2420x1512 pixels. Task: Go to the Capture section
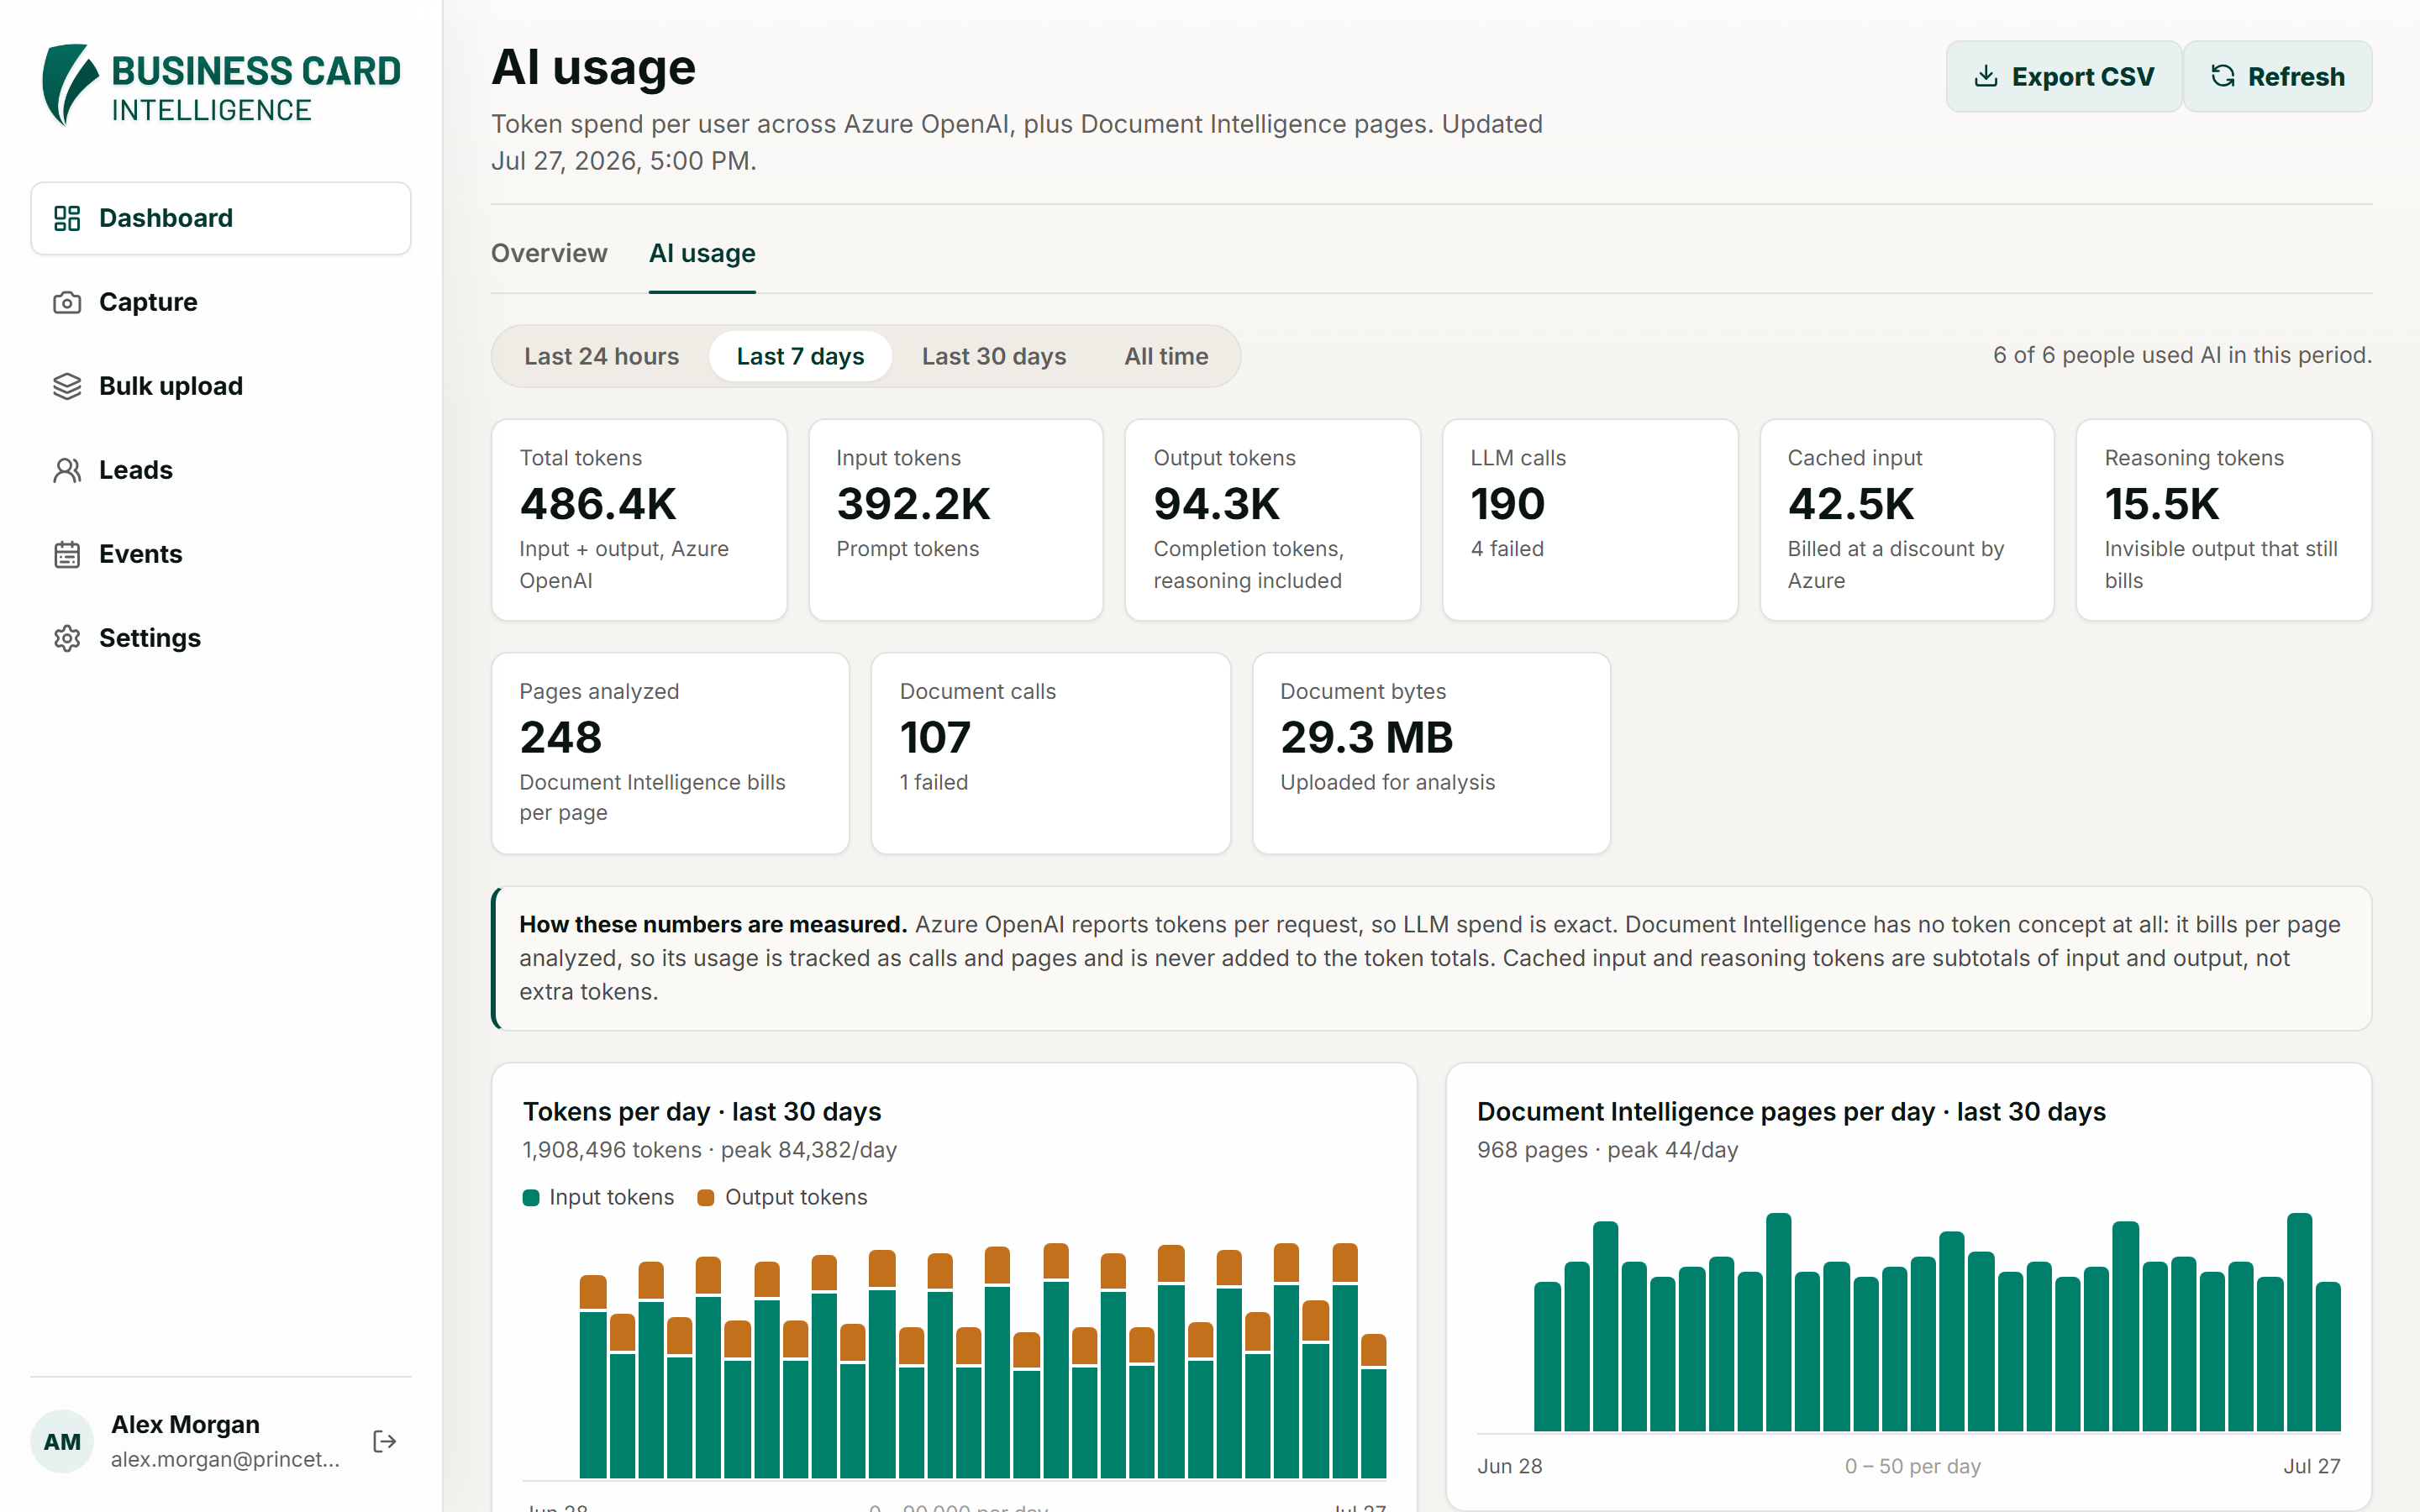click(x=221, y=302)
